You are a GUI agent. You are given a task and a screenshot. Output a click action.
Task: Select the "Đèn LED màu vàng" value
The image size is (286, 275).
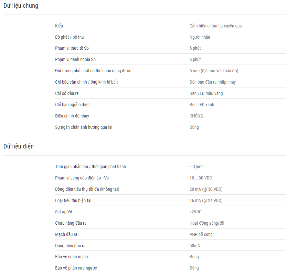tap(206, 93)
